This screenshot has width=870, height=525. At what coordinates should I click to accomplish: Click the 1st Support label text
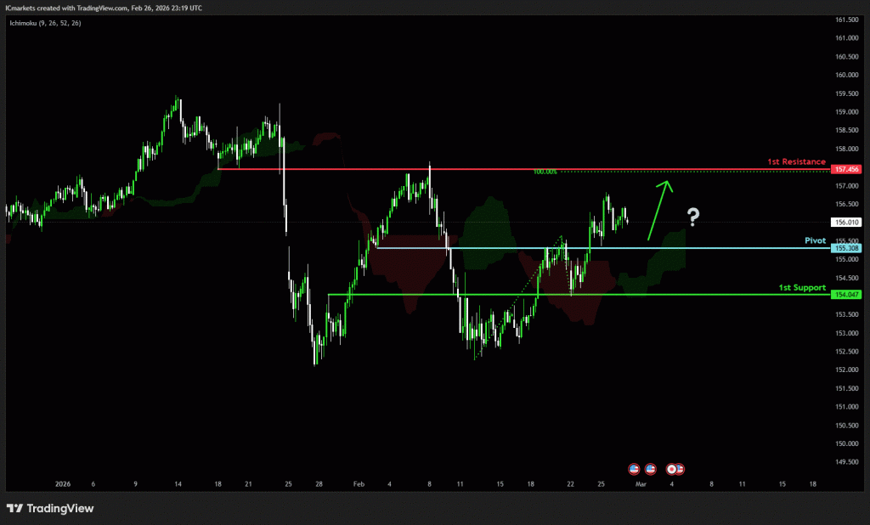(x=802, y=288)
